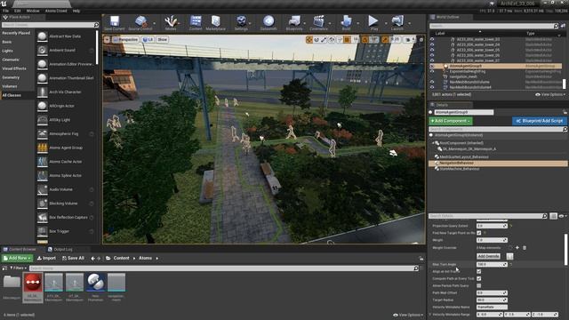Select the rotate gizmo mode in viewport

coord(317,39)
